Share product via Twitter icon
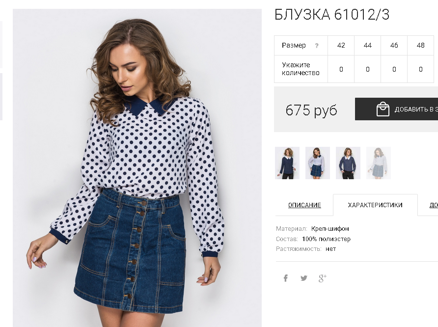438x327 pixels. [304, 278]
